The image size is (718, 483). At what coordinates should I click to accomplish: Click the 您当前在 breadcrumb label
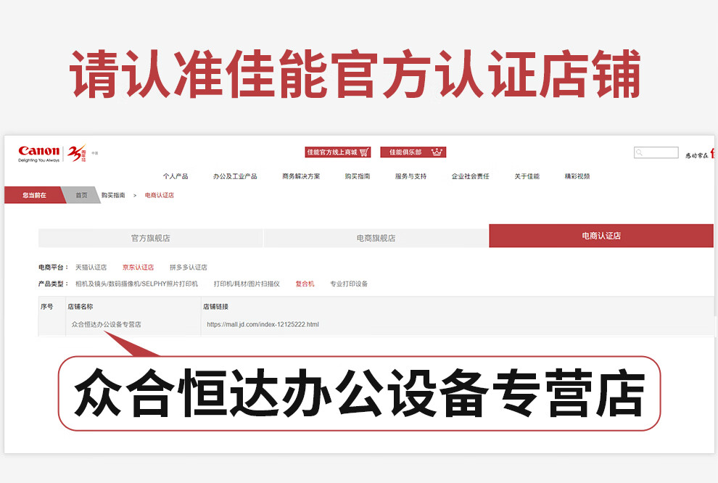coord(34,195)
